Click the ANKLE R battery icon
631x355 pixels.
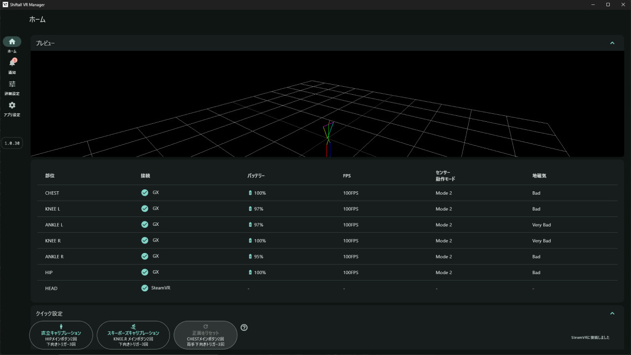pyautogui.click(x=250, y=256)
